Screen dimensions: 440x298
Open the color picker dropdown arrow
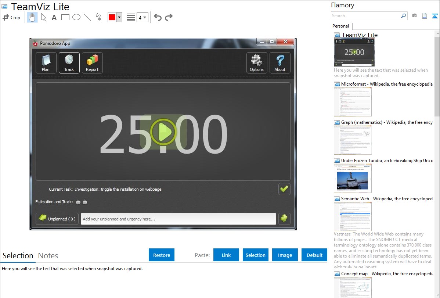point(119,17)
